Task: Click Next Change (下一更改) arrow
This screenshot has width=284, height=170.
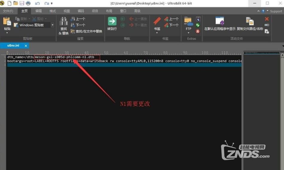Action: click(138, 25)
